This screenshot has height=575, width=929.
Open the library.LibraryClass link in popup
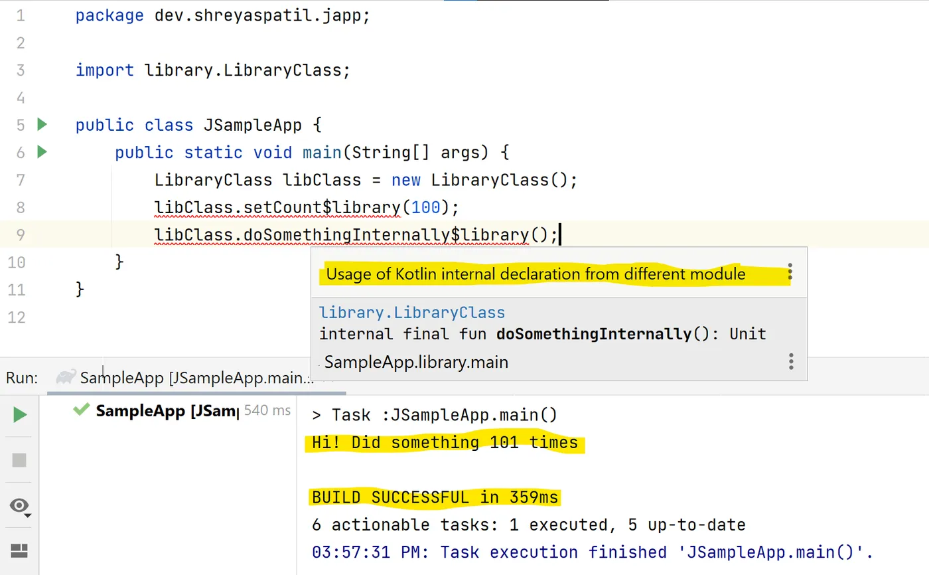(411, 313)
